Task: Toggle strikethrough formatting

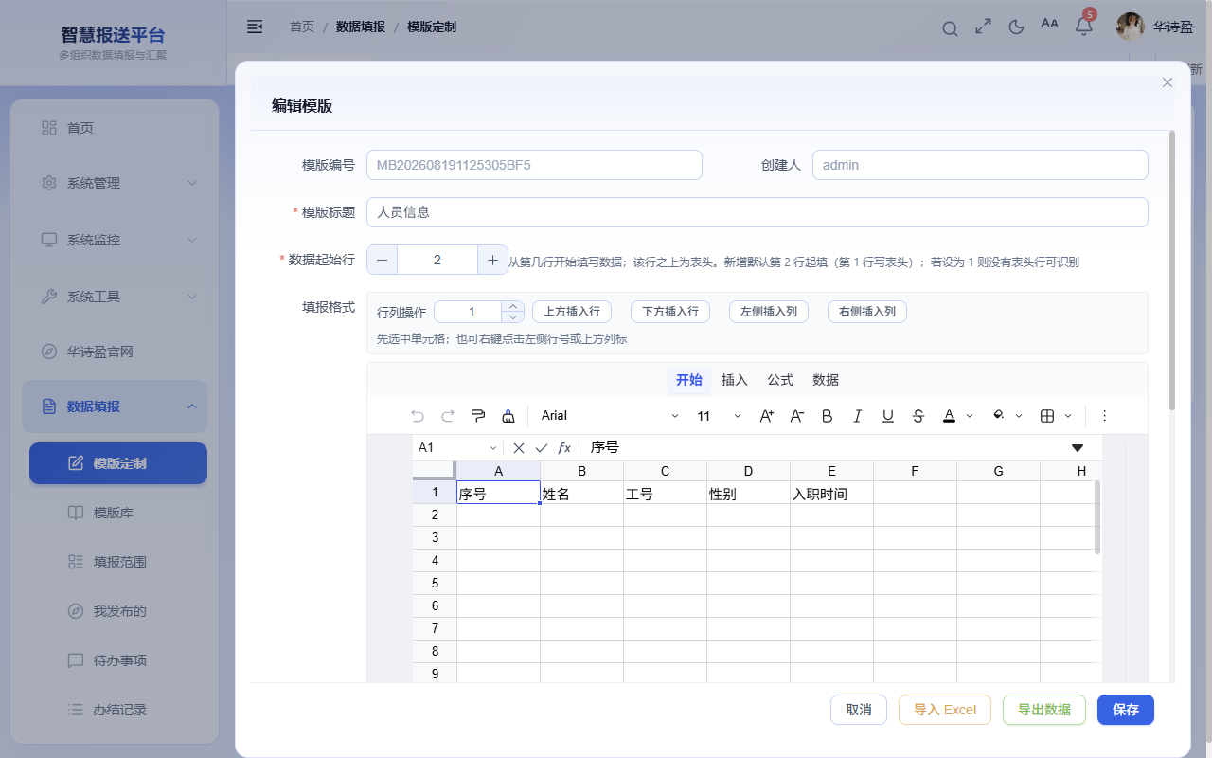Action: coord(918,416)
